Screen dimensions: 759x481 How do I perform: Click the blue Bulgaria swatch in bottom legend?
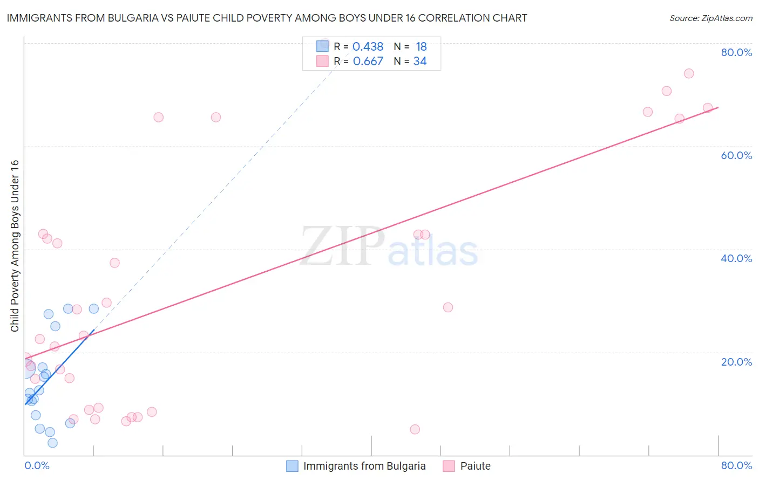tap(292, 466)
